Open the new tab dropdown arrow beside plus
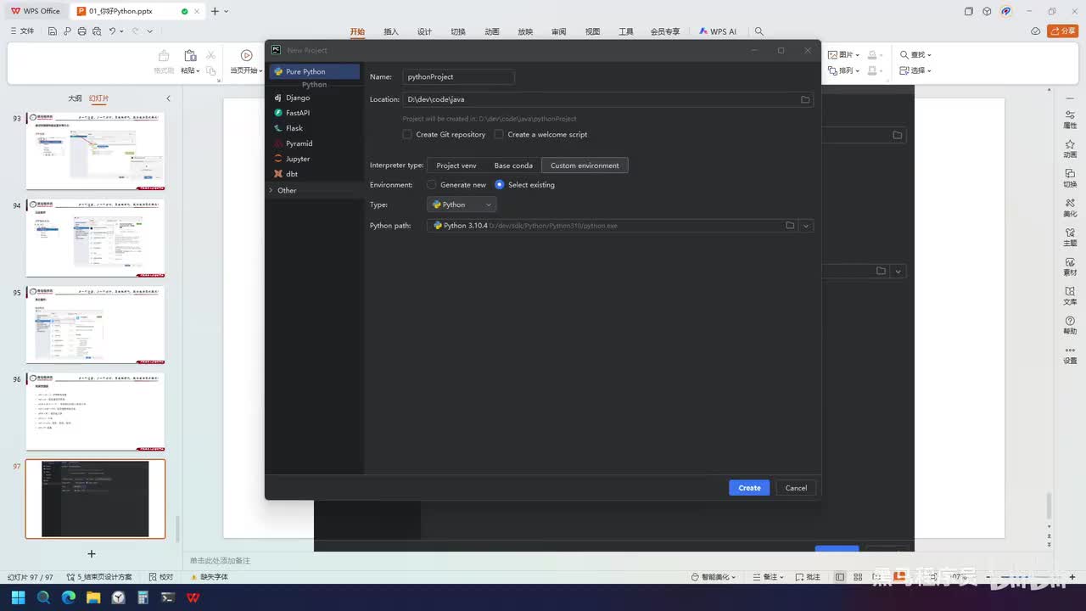The width and height of the screenshot is (1086, 611). click(x=227, y=11)
